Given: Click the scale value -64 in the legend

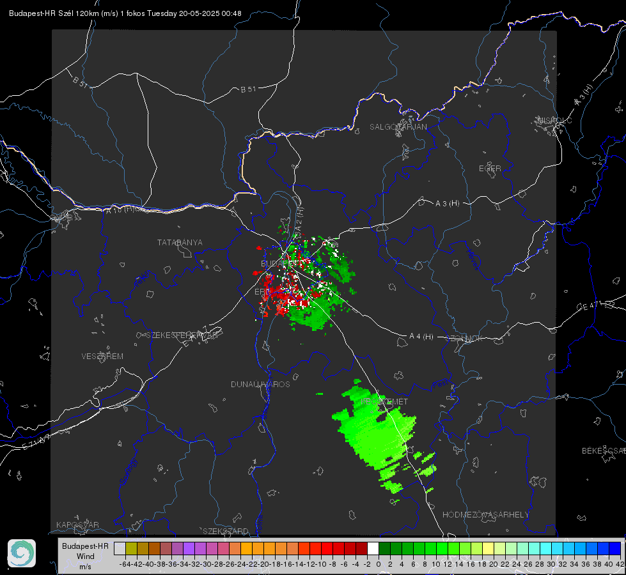Looking at the screenshot, I should (x=125, y=564).
